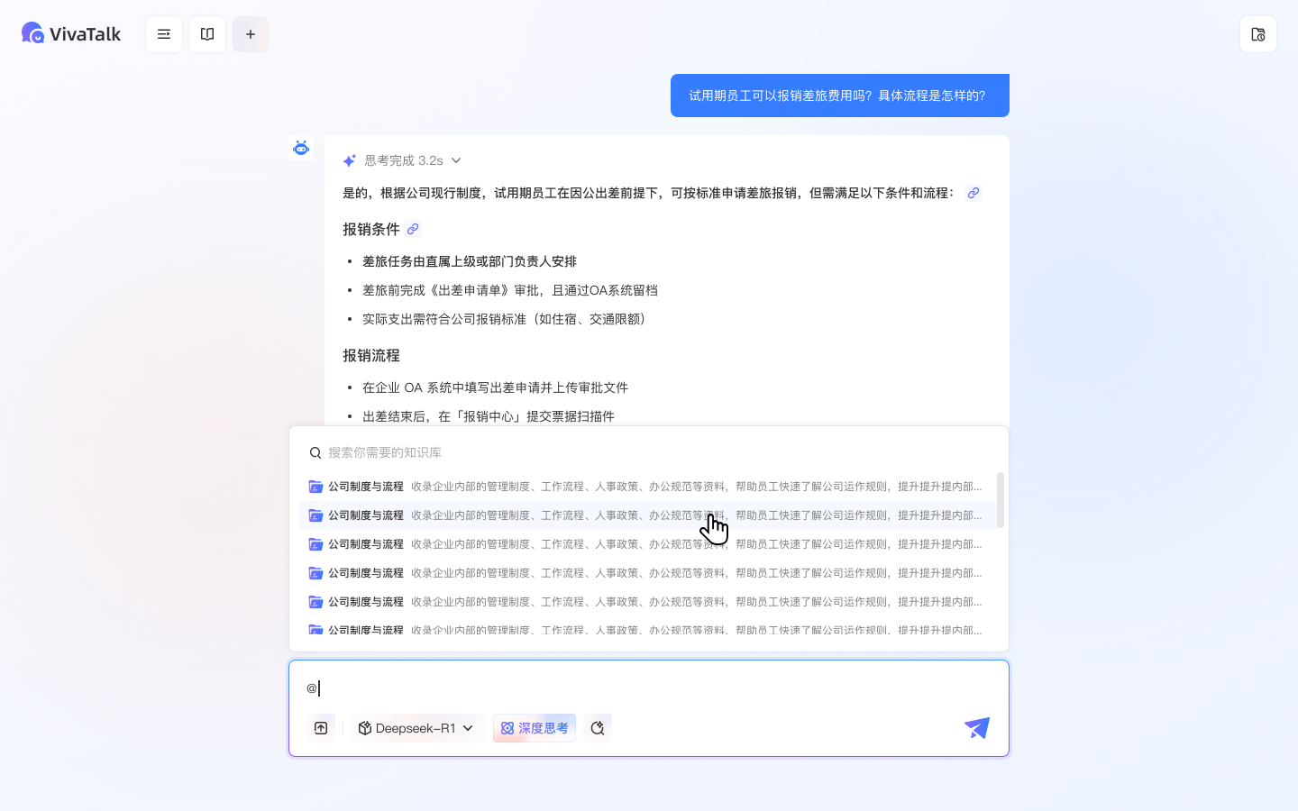The width and height of the screenshot is (1298, 811).
Task: Click bullet 出差结束后，在「报销中心」提交票据扫描件
Action: pos(489,416)
